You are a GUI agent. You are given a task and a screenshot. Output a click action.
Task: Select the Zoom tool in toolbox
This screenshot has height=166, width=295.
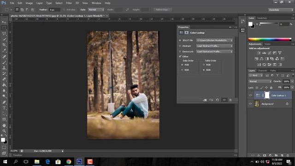pyautogui.click(x=4, y=131)
